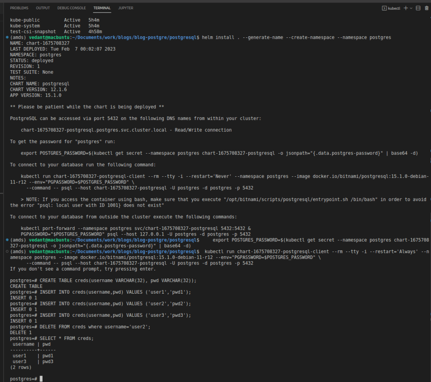Viewport: 431px width, 382px height.
Task: Select the kubectl terminal label
Action: 394,8
